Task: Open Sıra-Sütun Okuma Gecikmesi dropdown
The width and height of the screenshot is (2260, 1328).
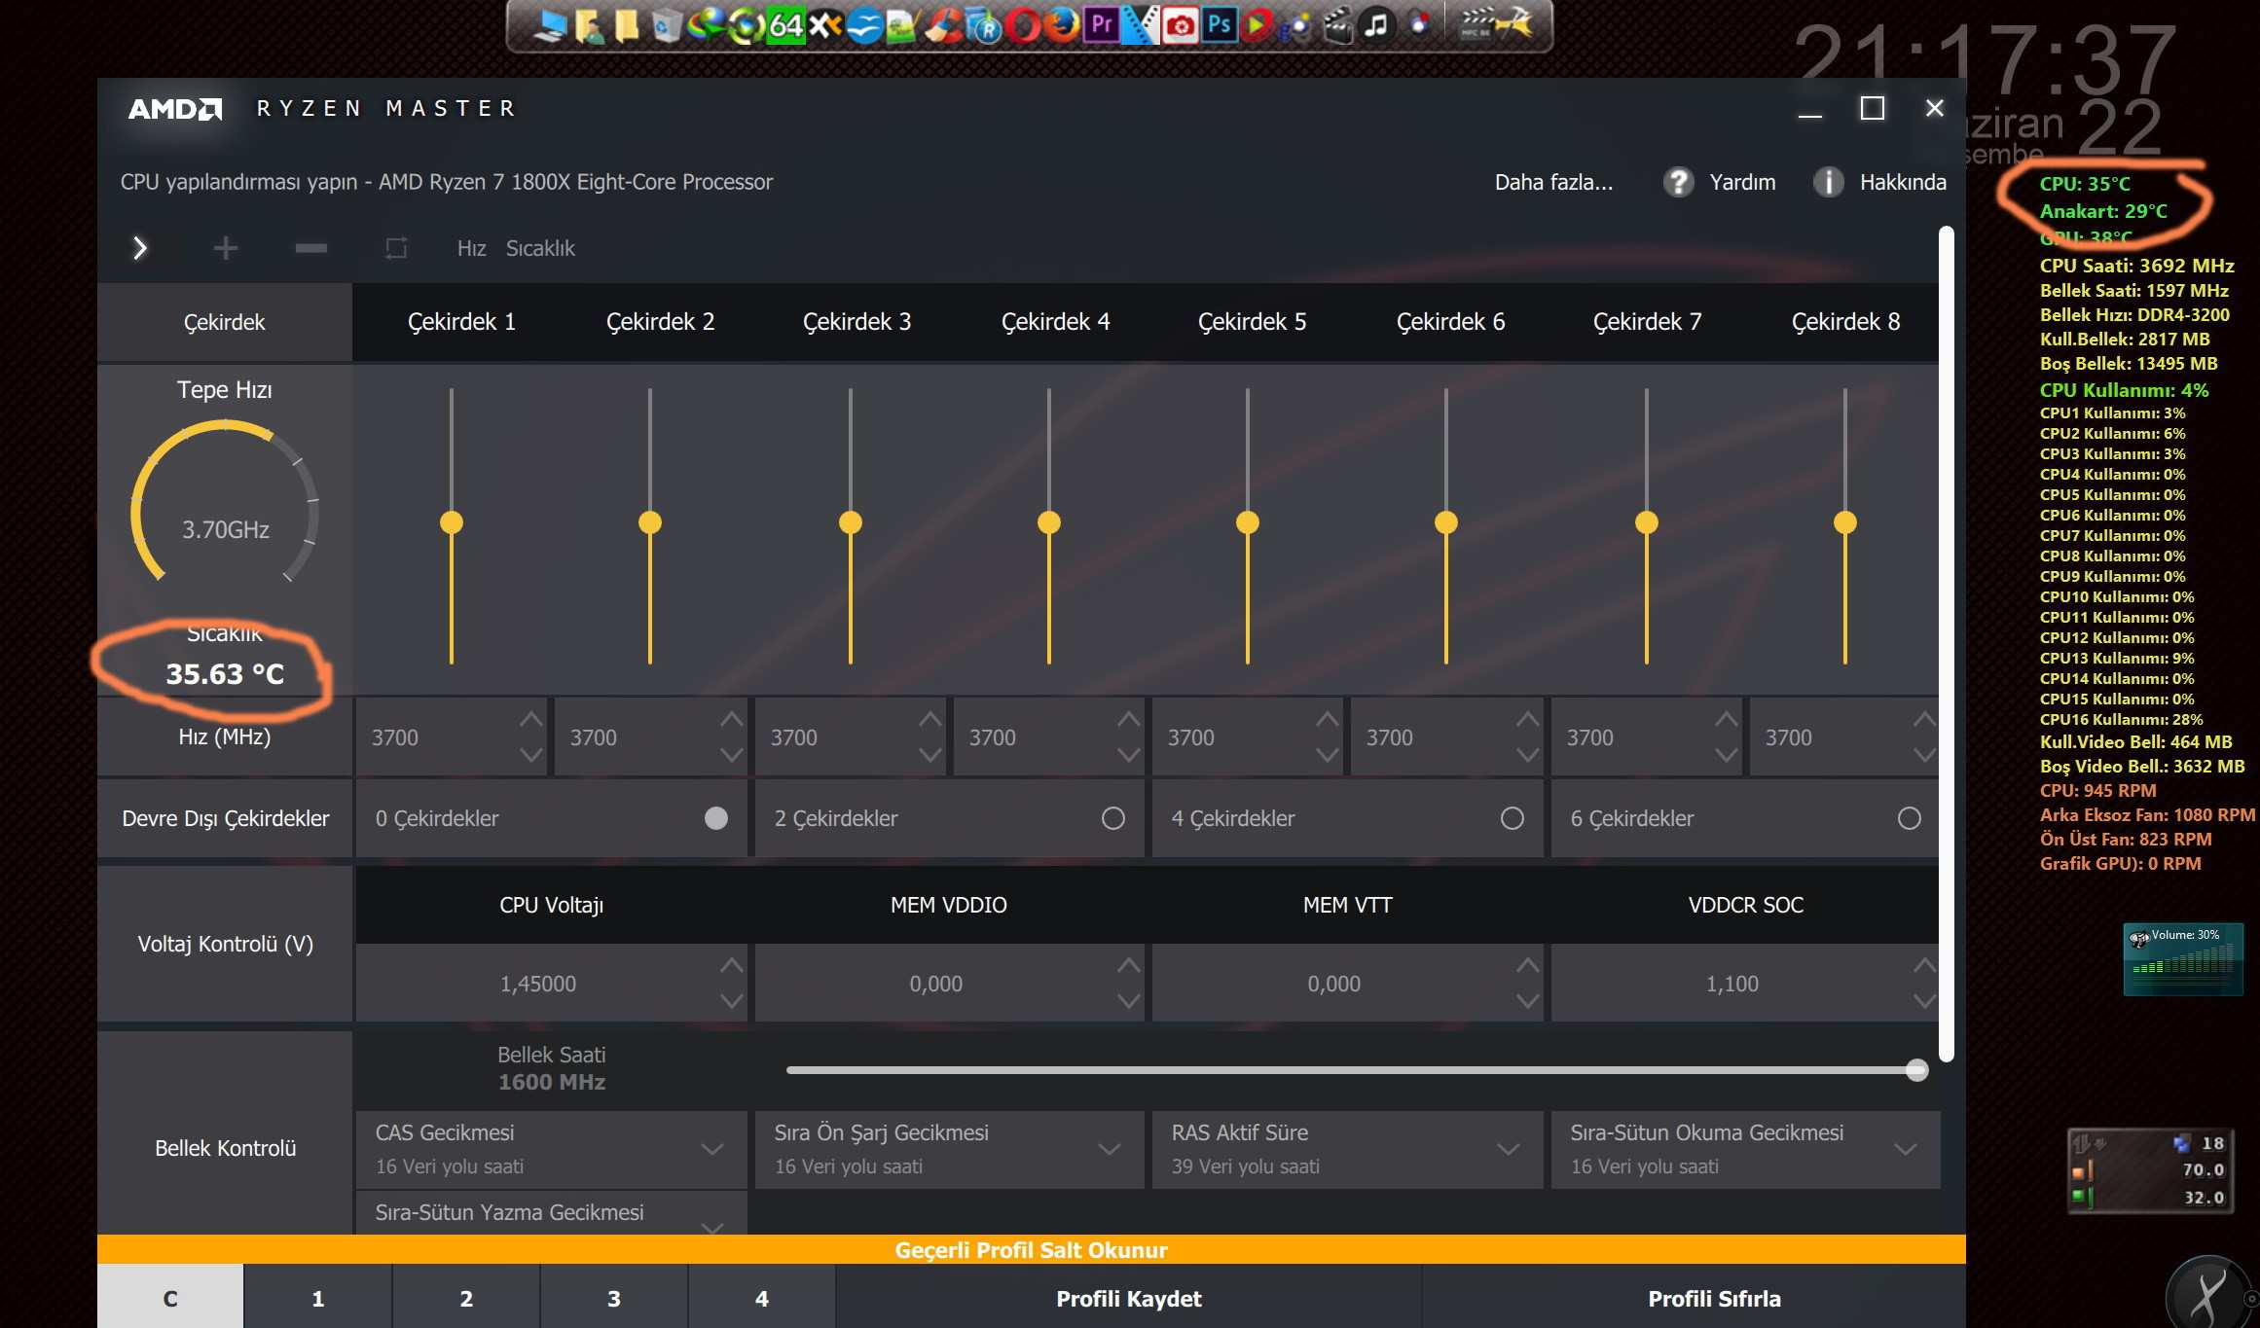Action: pos(1745,1149)
